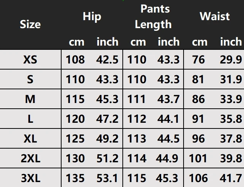Click the 2XL waist value 101
The image size is (244, 187).
198,158
